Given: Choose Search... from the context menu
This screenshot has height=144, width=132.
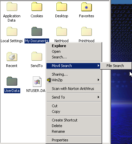Looking at the screenshot, I should [74, 57].
